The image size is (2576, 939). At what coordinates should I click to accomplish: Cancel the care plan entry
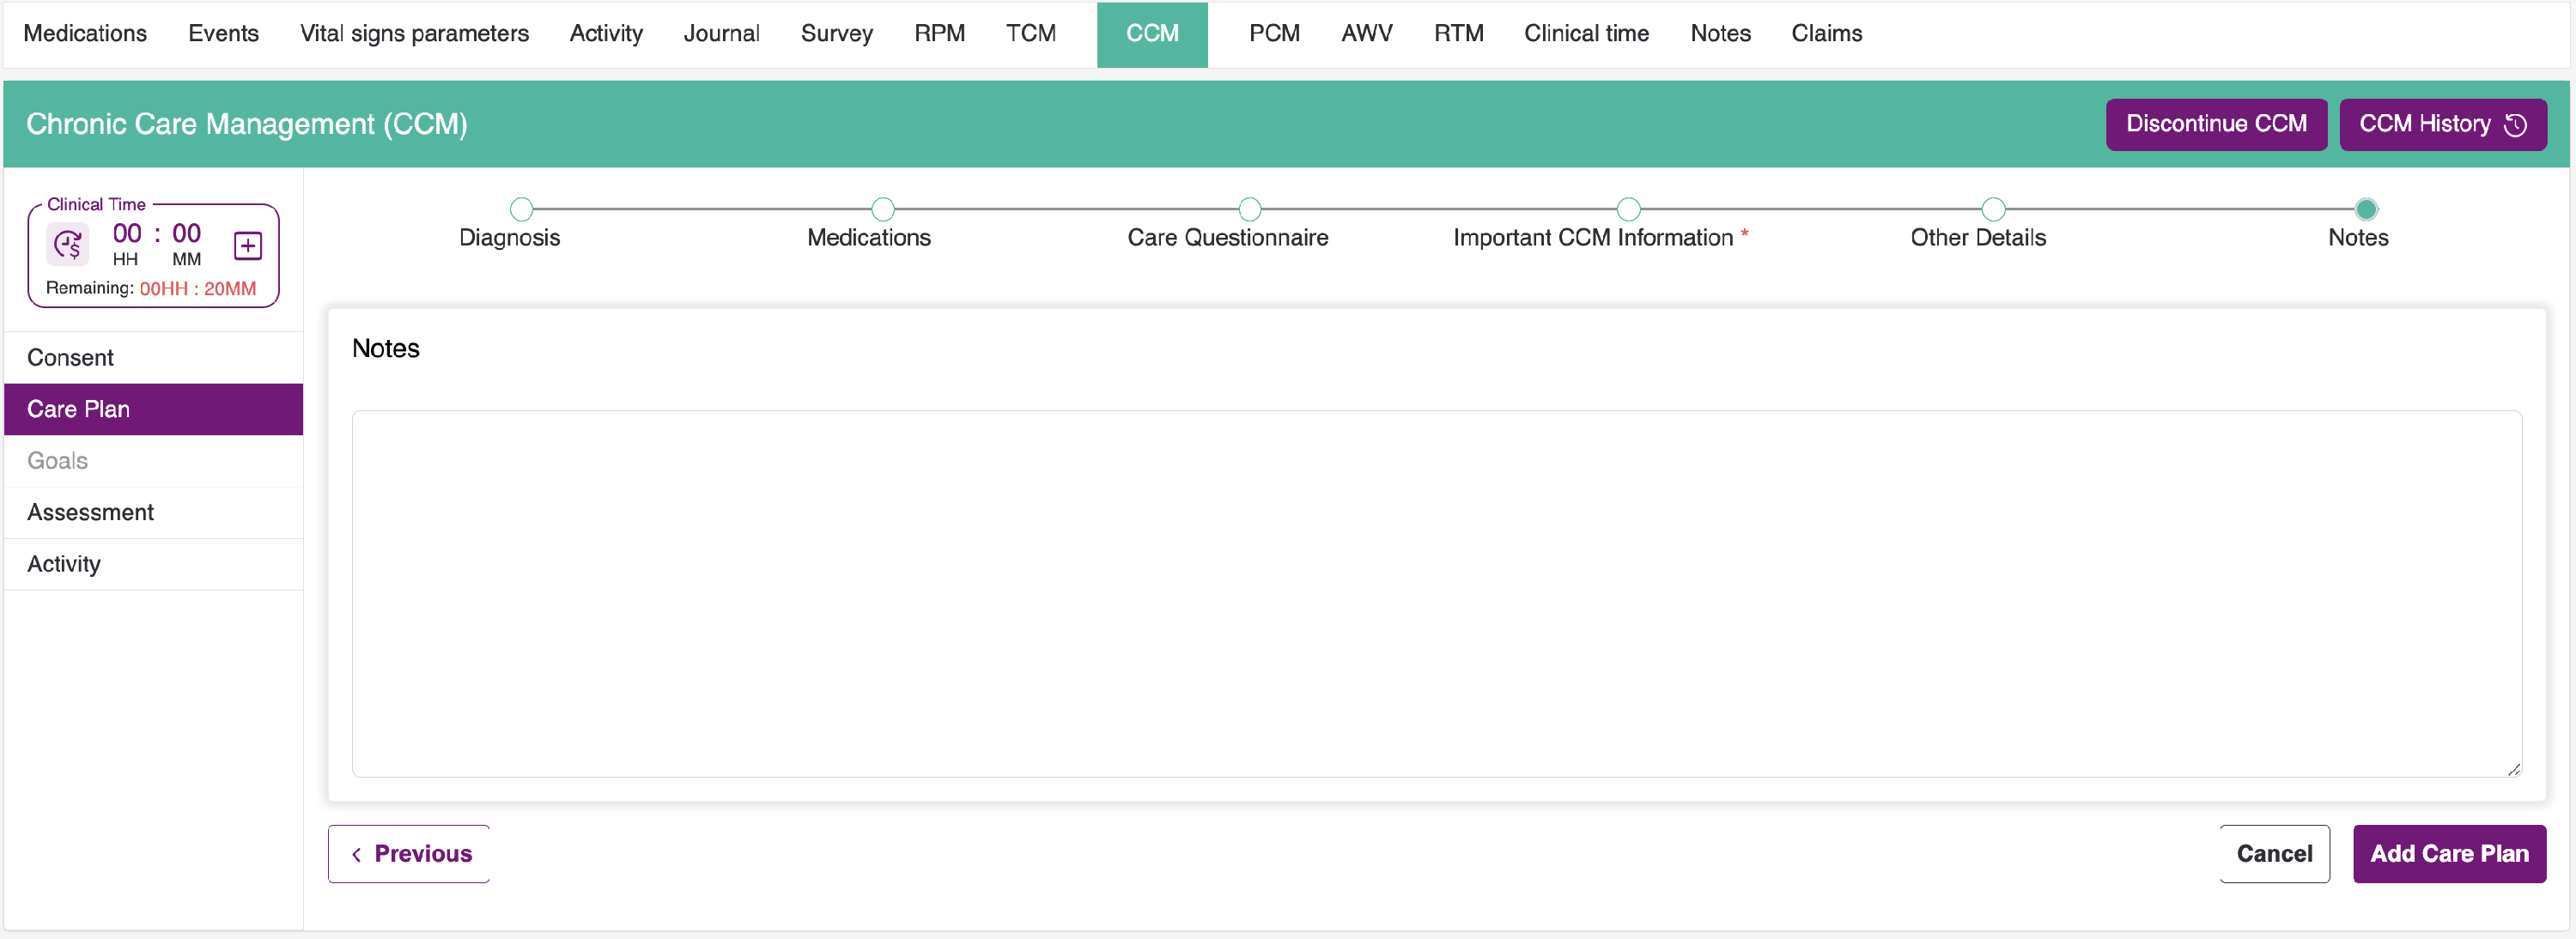pos(2274,853)
